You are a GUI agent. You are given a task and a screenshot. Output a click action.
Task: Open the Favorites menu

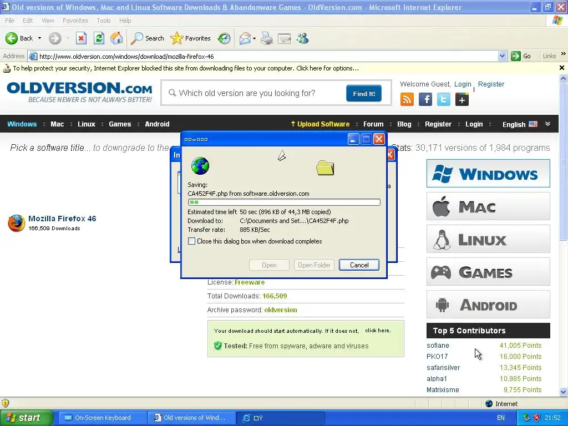[75, 21]
